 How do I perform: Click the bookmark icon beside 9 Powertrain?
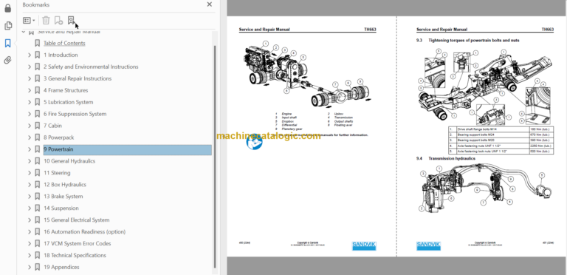37,149
